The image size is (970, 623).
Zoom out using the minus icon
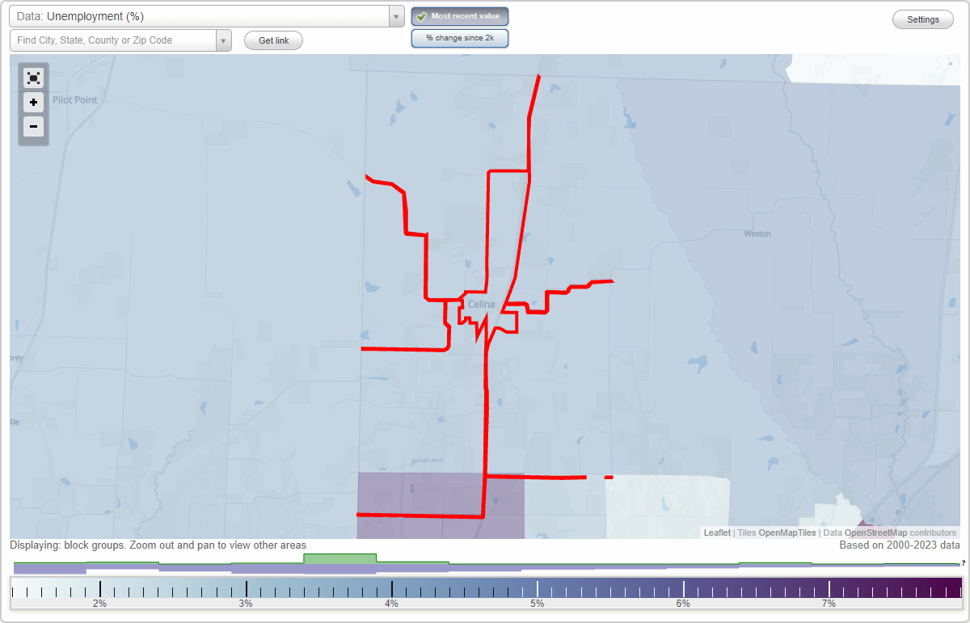pyautogui.click(x=33, y=127)
